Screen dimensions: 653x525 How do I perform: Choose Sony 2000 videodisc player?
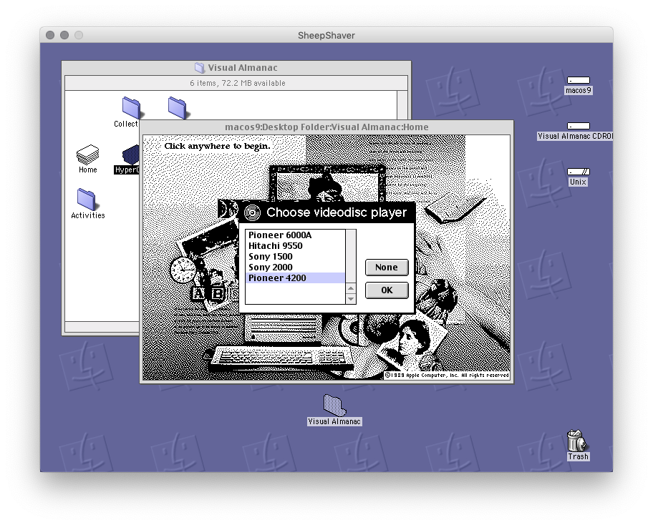[295, 268]
